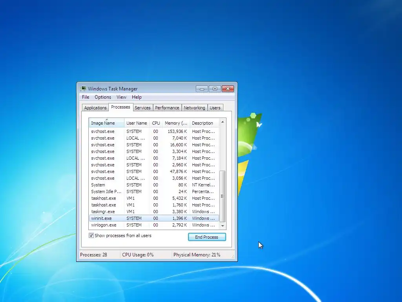Switch to the Users tab
Image resolution: width=402 pixels, height=302 pixels.
click(x=215, y=108)
